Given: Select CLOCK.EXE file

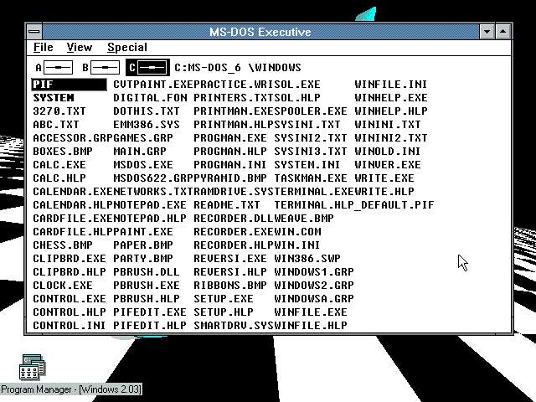Looking at the screenshot, I should [x=63, y=285].
